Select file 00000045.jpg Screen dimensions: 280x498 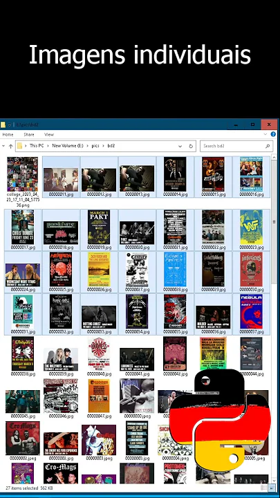click(x=23, y=402)
